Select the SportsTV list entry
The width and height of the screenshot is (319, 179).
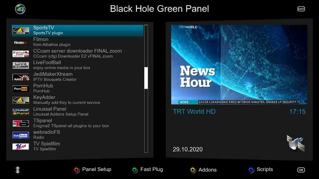(77, 31)
